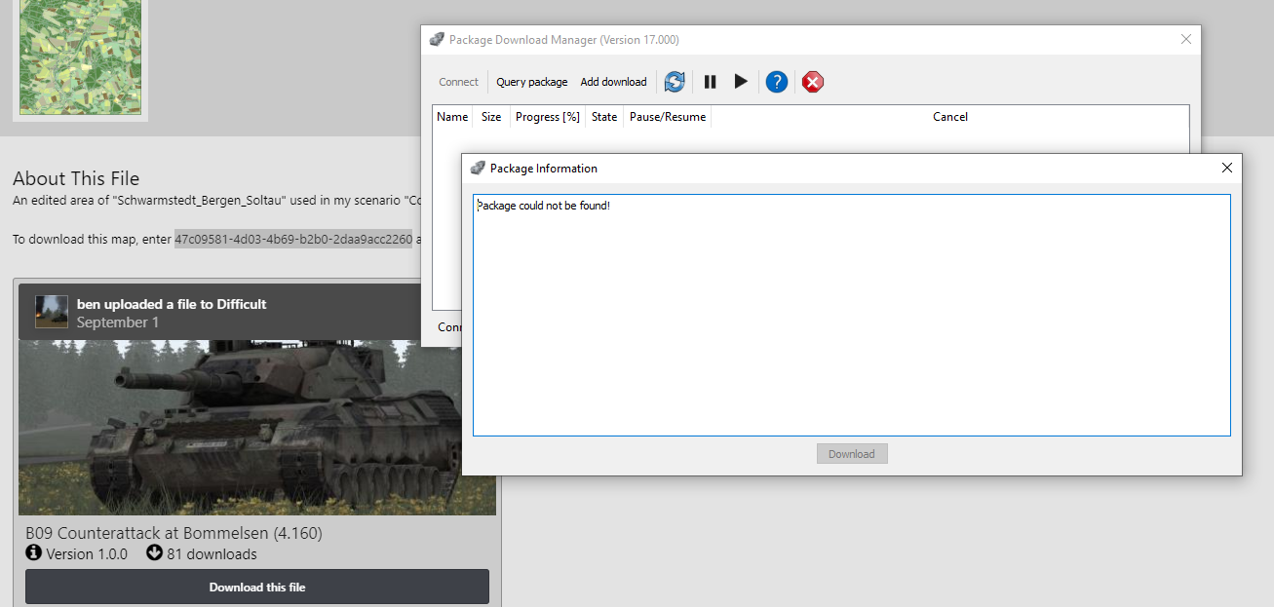Click the play/resume downloads icon
This screenshot has height=607, width=1274.
741,82
